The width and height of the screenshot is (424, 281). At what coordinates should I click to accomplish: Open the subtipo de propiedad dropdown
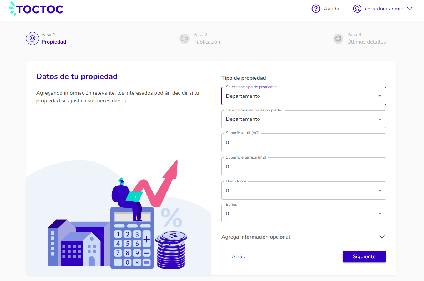click(303, 119)
